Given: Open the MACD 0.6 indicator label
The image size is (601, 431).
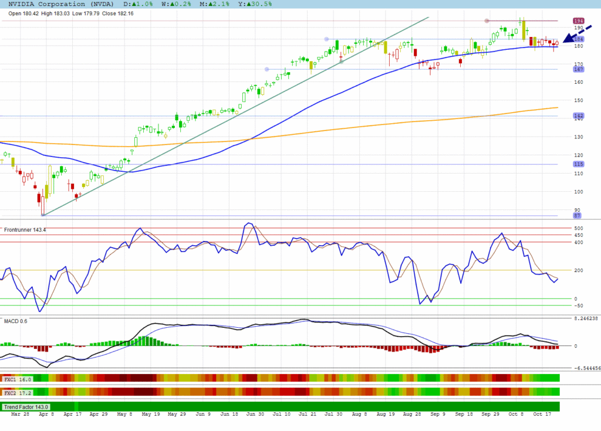Looking at the screenshot, I should (16, 321).
